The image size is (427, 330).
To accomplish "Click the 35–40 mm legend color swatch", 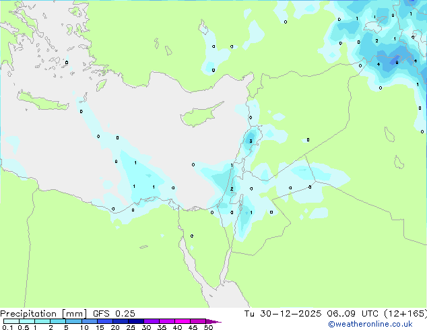I will click(166, 321).
